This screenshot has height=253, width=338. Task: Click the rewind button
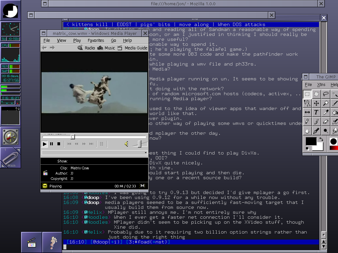coord(76,144)
